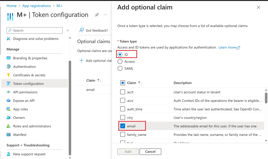Navigate to App registrations breadcrumb
268x159 pixels.
[x=36, y=6]
